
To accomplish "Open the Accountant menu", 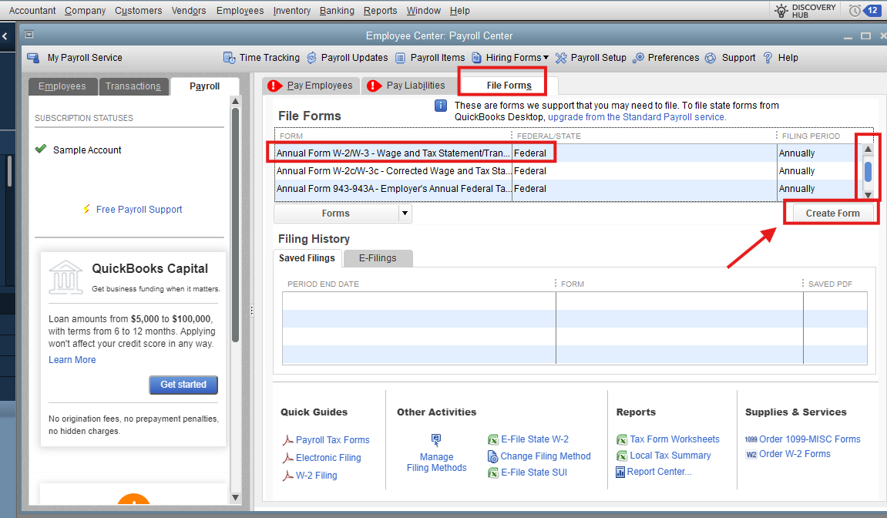I will click(x=32, y=10).
